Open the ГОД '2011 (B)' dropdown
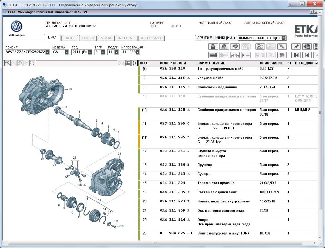The image size is (325, 248). (x=90, y=52)
